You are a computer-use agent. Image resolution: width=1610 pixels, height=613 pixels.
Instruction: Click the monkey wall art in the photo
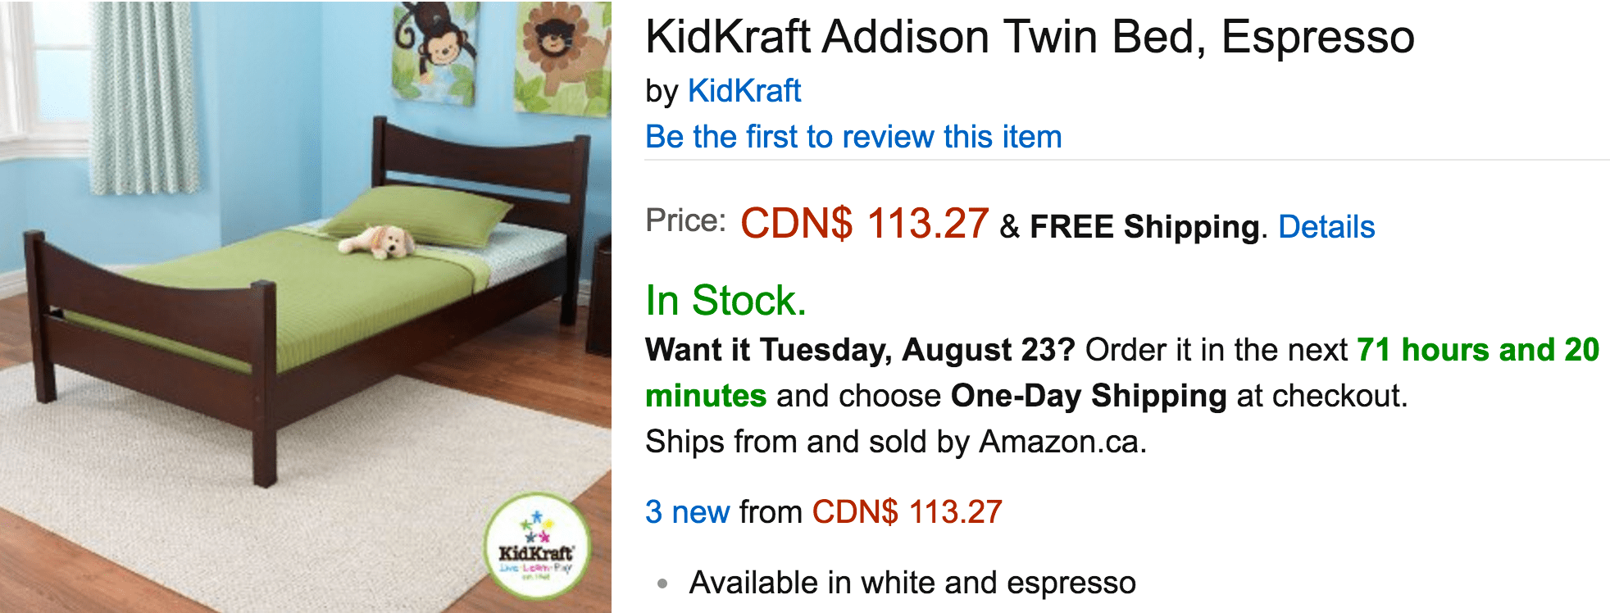coord(433,51)
